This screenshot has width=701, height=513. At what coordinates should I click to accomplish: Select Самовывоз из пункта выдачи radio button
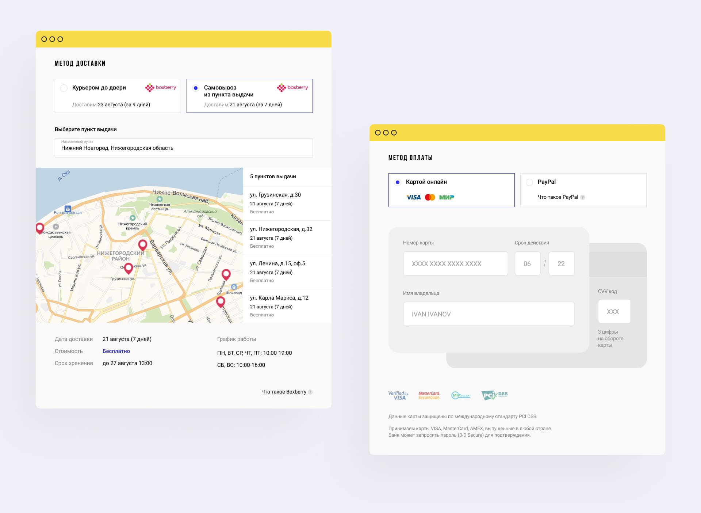tap(196, 88)
